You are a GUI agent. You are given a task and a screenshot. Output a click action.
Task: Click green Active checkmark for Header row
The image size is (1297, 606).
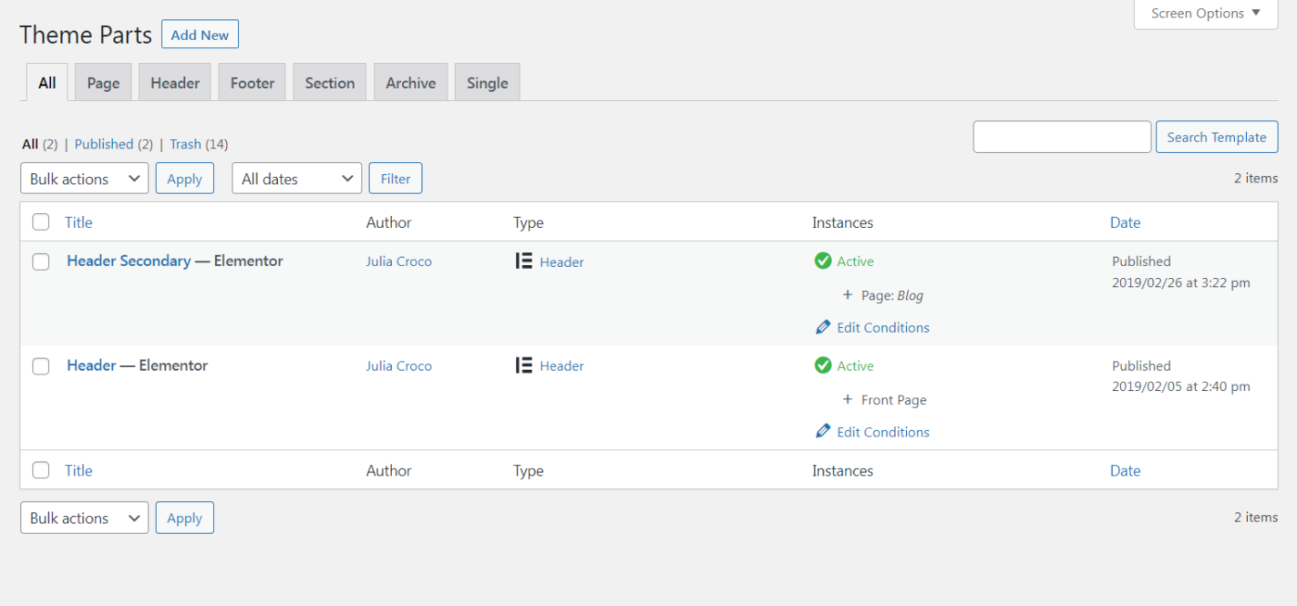823,365
